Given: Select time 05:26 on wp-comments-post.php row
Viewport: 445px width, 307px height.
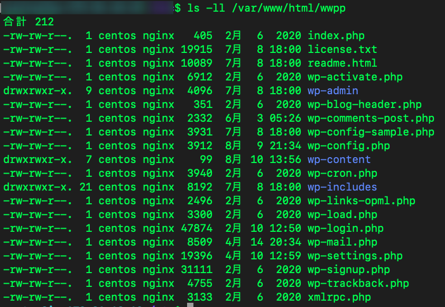Looking at the screenshot, I should (x=285, y=119).
